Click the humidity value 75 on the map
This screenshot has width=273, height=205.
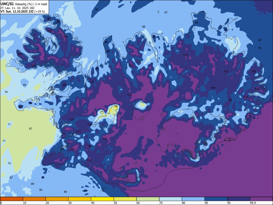(9, 163)
